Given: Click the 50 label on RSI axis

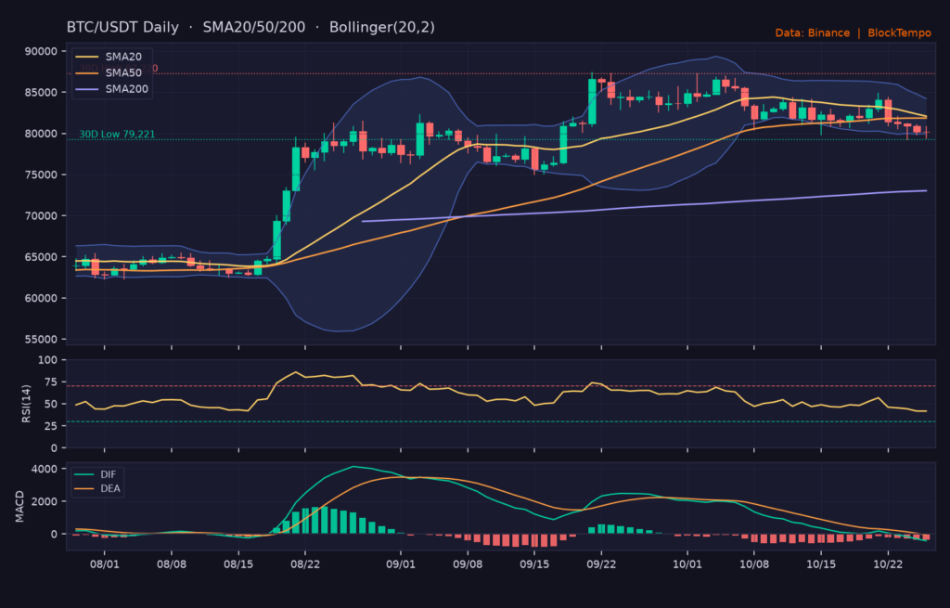Looking at the screenshot, I should tap(51, 405).
